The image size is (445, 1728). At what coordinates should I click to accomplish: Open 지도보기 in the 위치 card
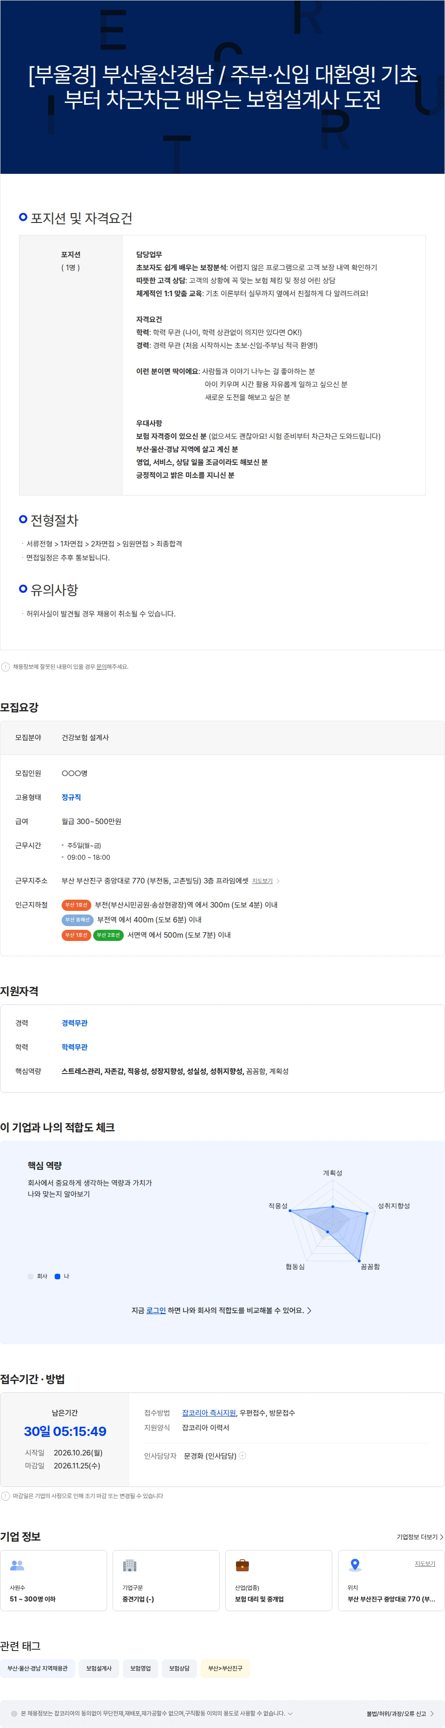[x=425, y=1563]
